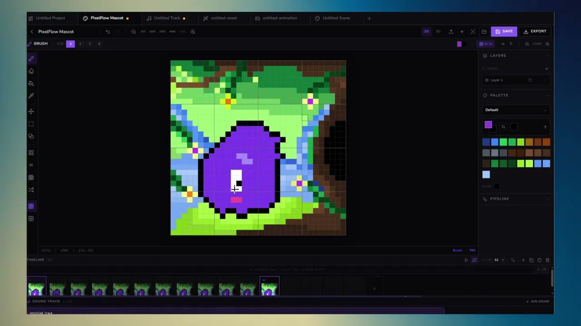Image resolution: width=581 pixels, height=326 pixels.
Task: Select the Eraser tool
Action: pos(31,71)
